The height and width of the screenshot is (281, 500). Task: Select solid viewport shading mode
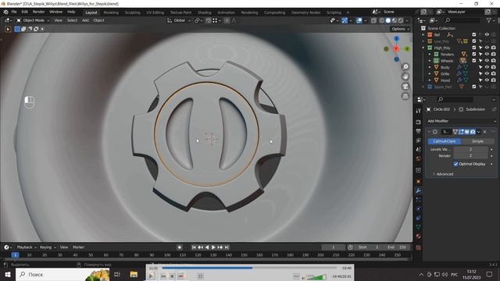pyautogui.click(x=388, y=20)
